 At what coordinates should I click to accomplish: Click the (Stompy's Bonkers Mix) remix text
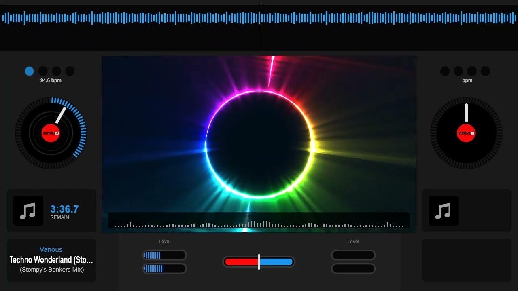click(x=52, y=270)
